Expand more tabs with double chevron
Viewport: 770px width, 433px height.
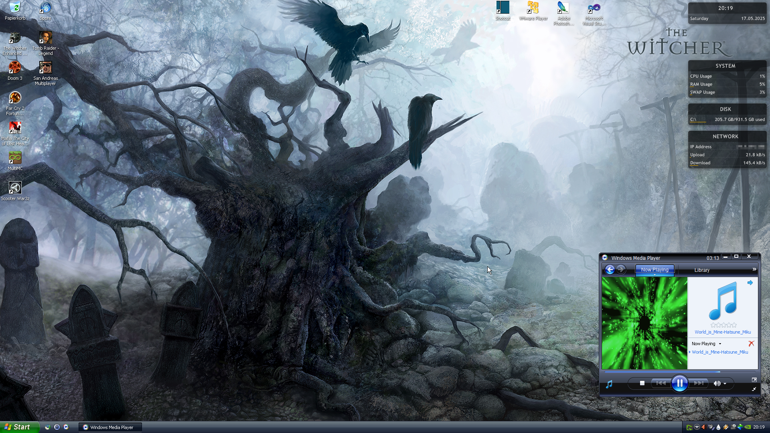(754, 269)
